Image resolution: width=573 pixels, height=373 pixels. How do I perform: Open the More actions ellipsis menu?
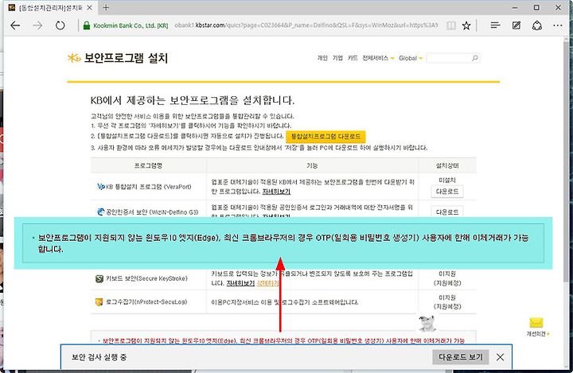(x=558, y=25)
